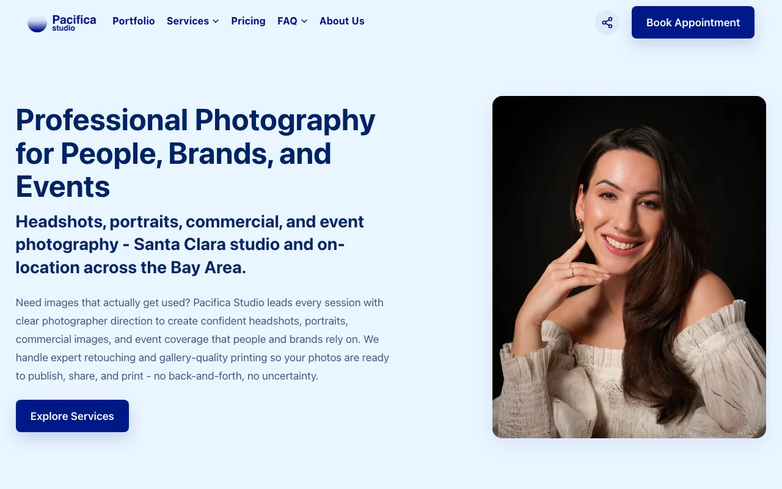Expand the FAQ dropdown chevron
Viewport: 782px width, 489px height.
304,21
